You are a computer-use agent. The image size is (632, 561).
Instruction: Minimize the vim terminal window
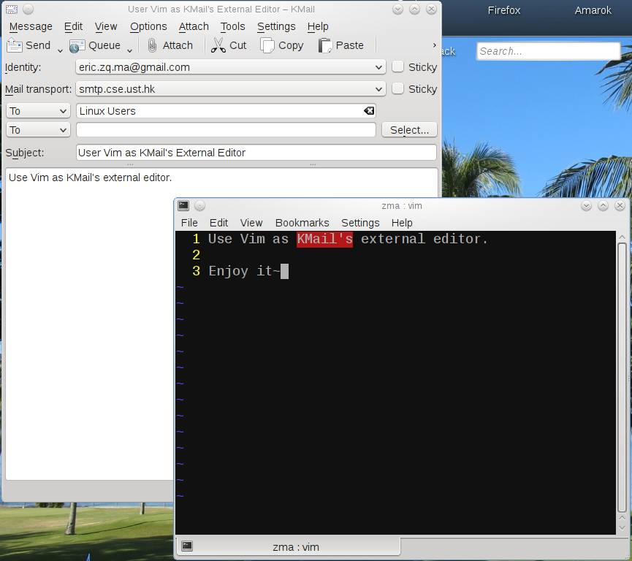click(x=586, y=206)
